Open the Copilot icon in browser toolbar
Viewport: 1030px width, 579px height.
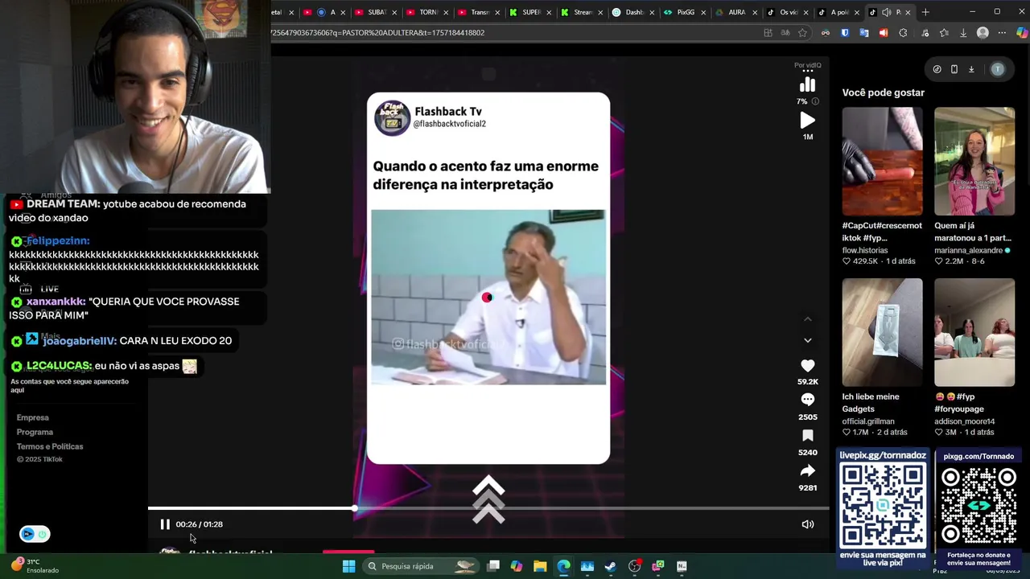tap(1022, 33)
